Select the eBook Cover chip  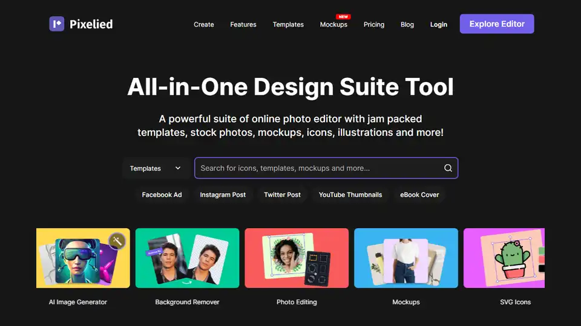tap(419, 195)
